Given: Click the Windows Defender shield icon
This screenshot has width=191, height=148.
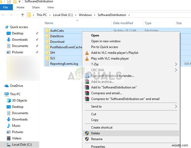Looking at the screenshot, I should 87,76.
